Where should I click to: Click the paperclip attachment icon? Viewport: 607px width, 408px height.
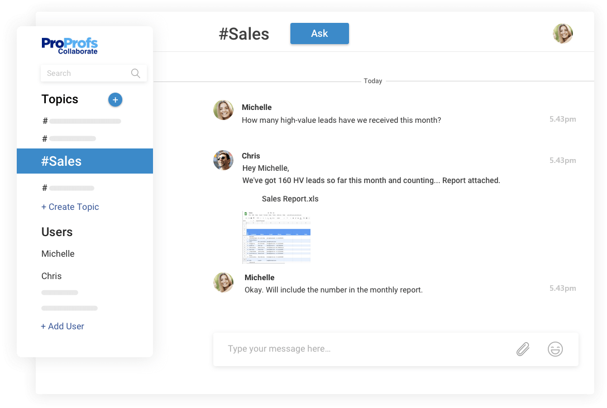point(523,349)
